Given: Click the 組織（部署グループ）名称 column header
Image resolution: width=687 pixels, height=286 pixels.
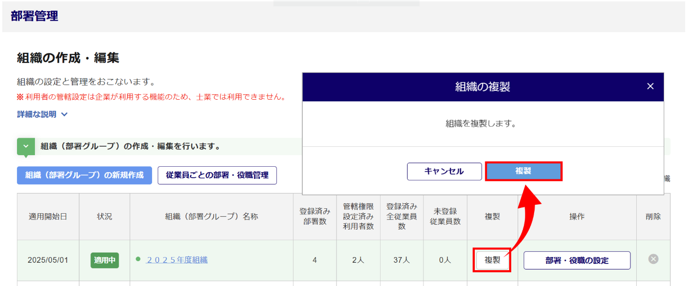Looking at the screenshot, I should (x=211, y=217).
